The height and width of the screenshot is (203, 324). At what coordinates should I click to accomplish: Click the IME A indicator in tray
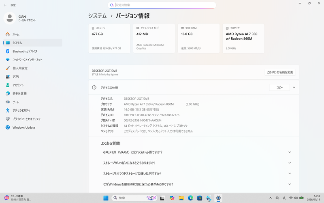click(x=284, y=198)
